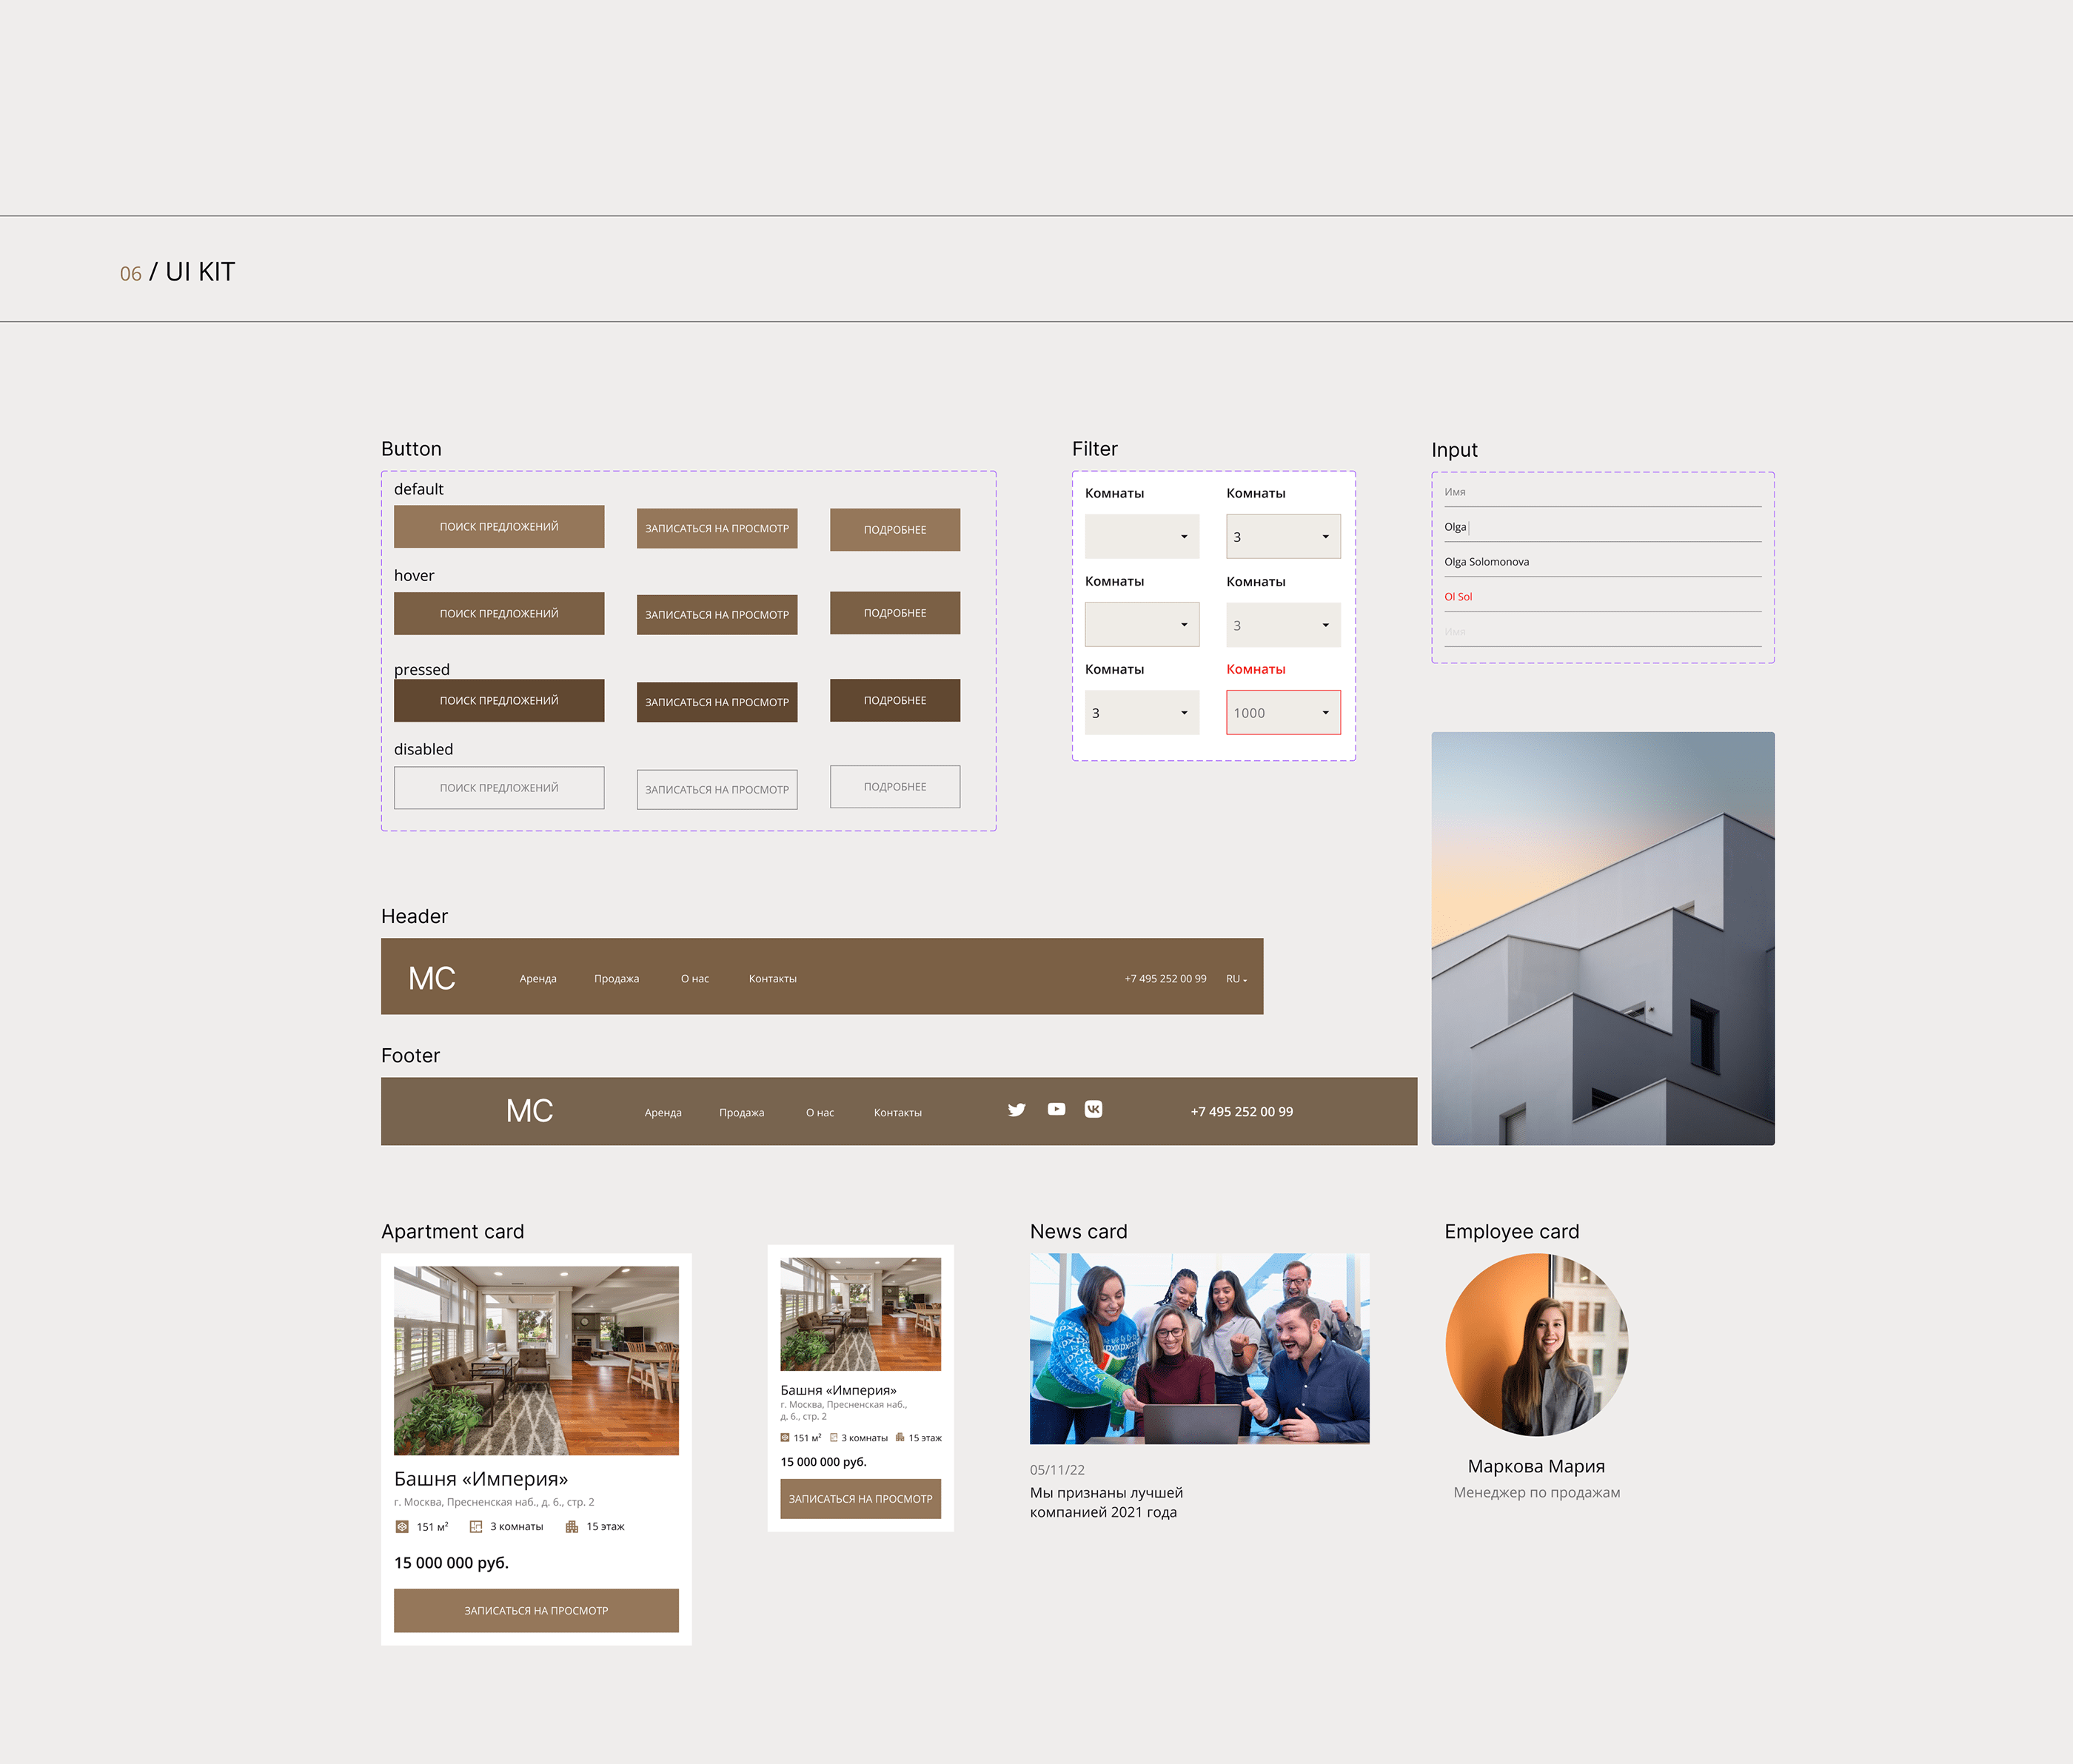Go to Продажа in the footer menu
This screenshot has height=1764, width=2073.
pos(741,1113)
